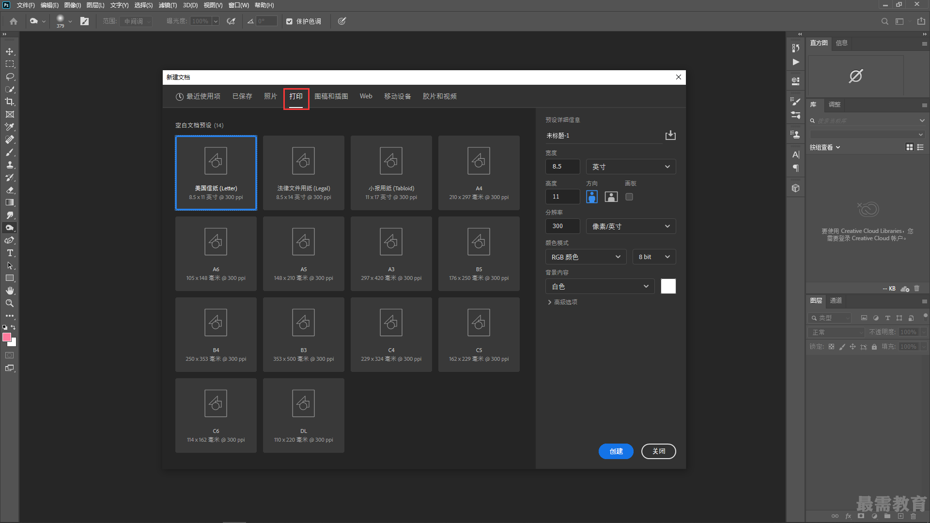
Task: Select the Crop tool
Action: pos(10,102)
